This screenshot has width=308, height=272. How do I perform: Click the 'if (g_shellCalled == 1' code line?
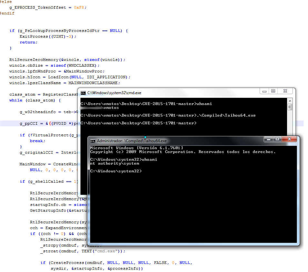point(49,182)
